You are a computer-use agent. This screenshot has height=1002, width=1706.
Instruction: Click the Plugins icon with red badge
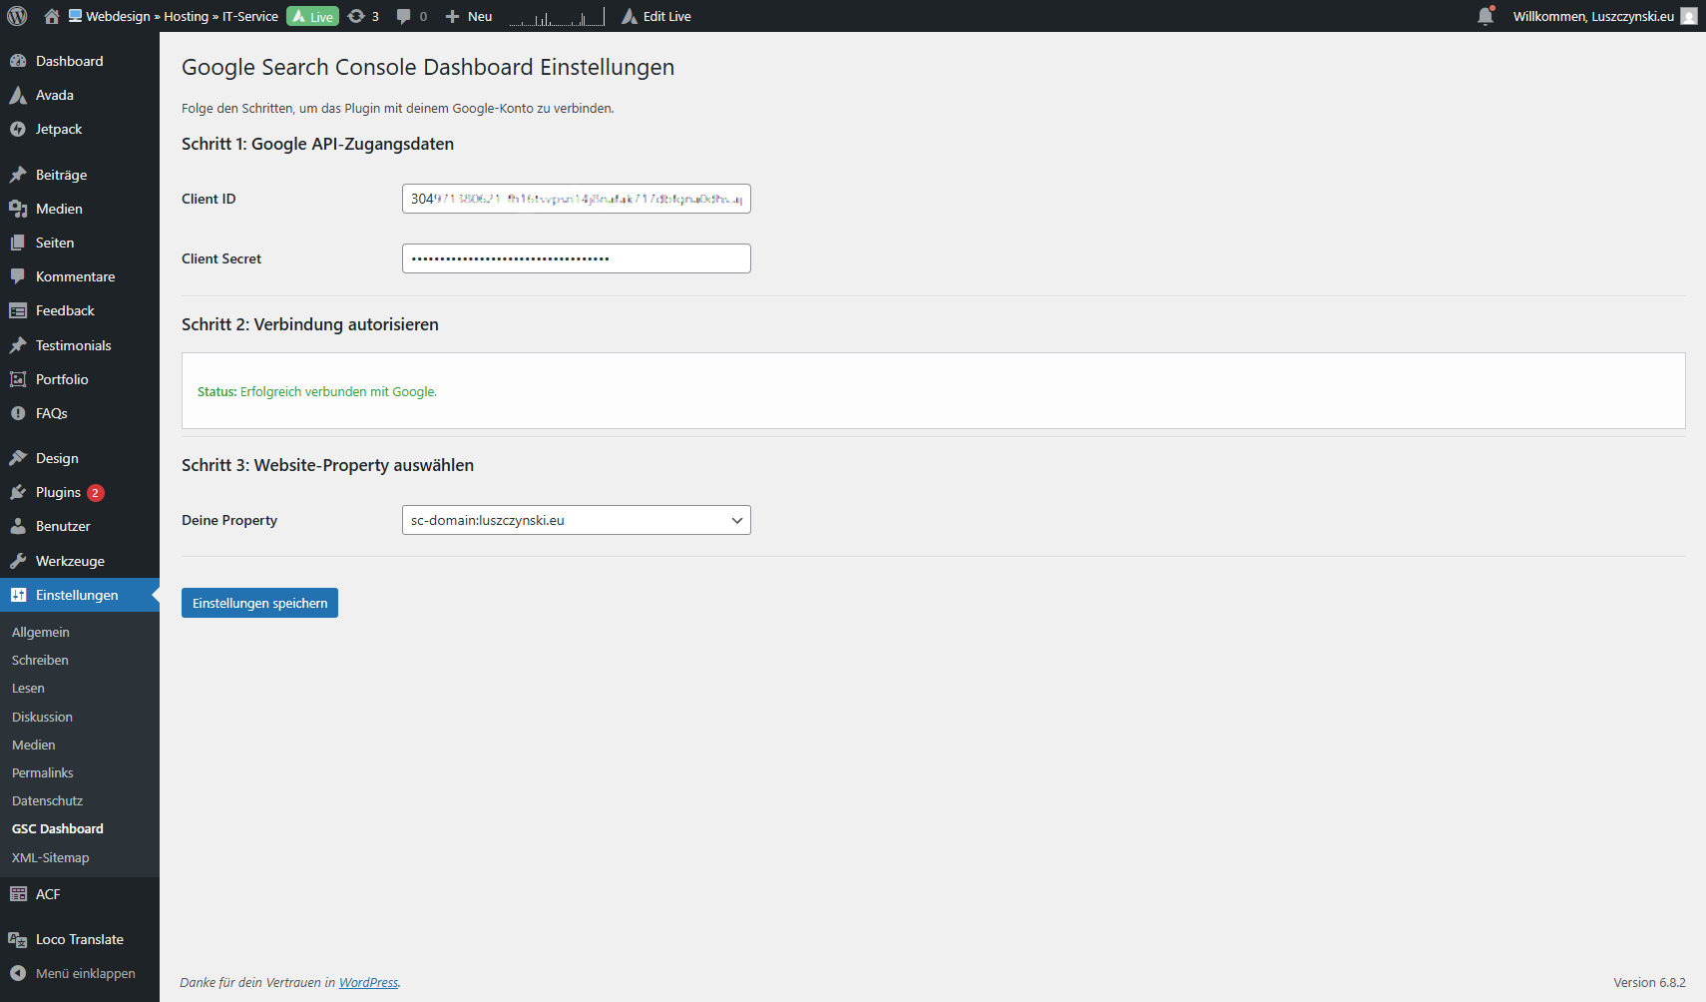(20, 492)
